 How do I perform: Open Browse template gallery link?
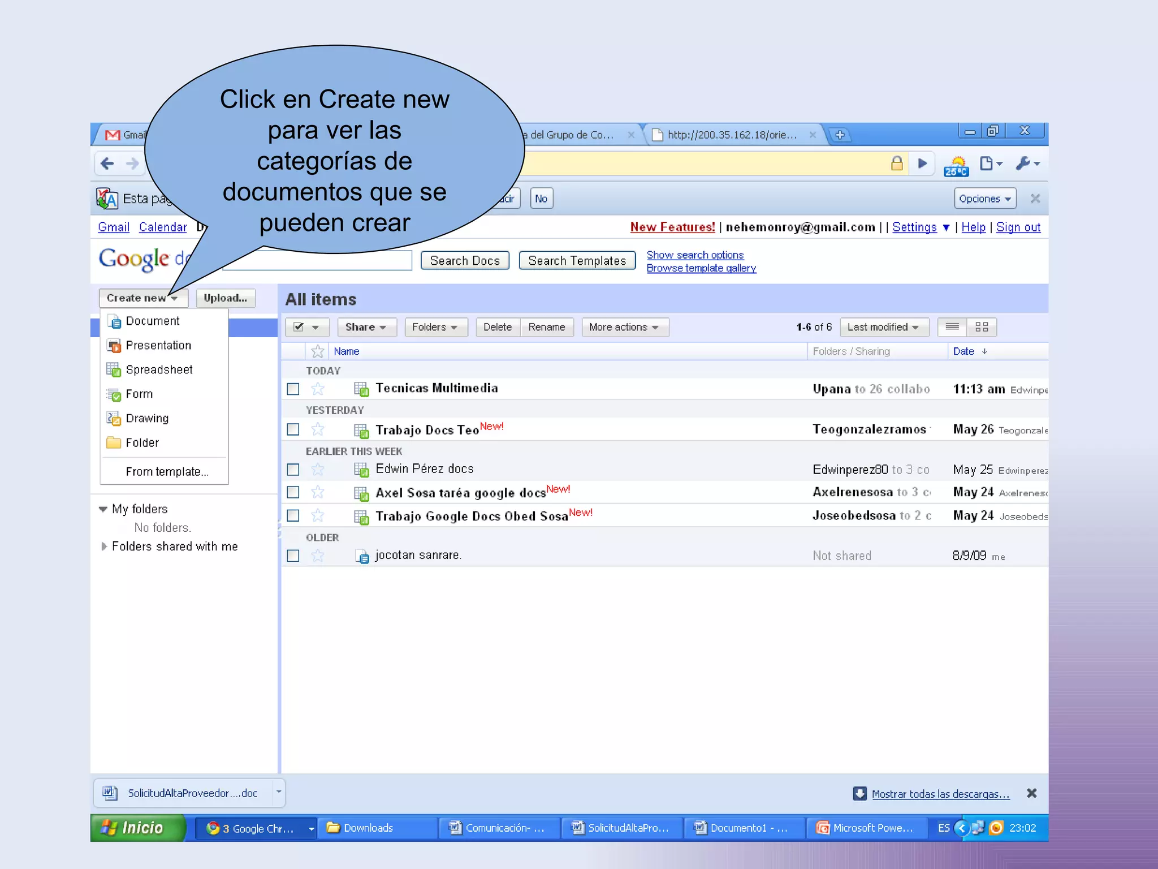coord(701,268)
